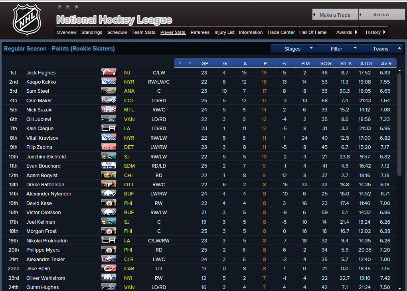407x291 pixels.
Task: Show next stat columns with the right arrow
Action: pos(190,63)
